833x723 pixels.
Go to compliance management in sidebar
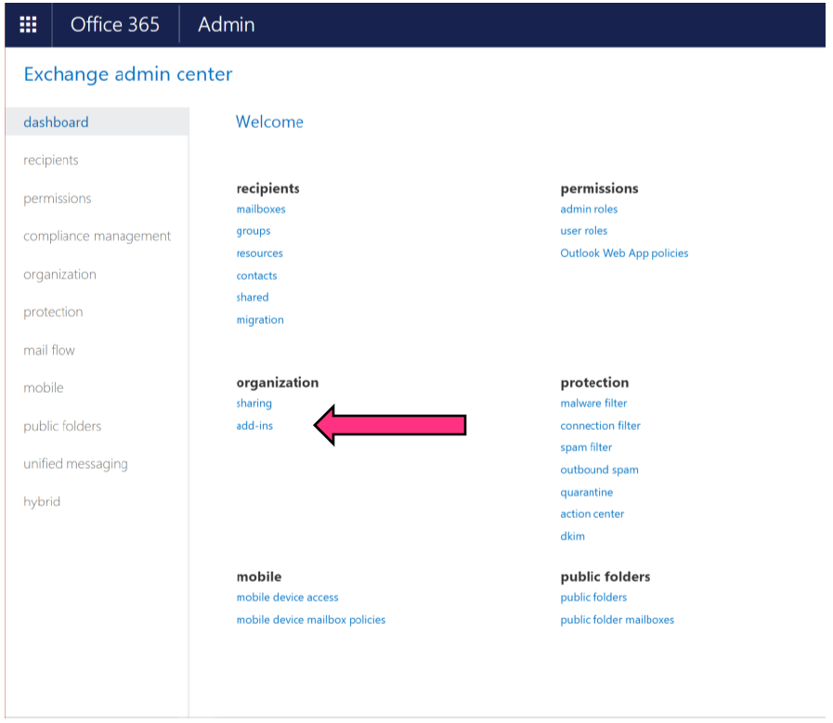click(x=97, y=236)
